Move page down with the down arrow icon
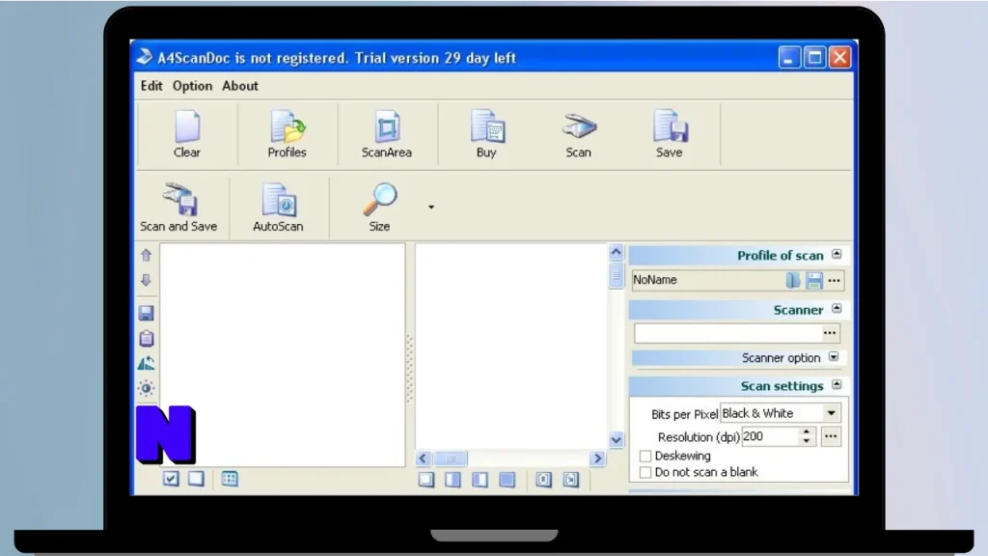Screen dimensions: 988x556 tap(147, 280)
